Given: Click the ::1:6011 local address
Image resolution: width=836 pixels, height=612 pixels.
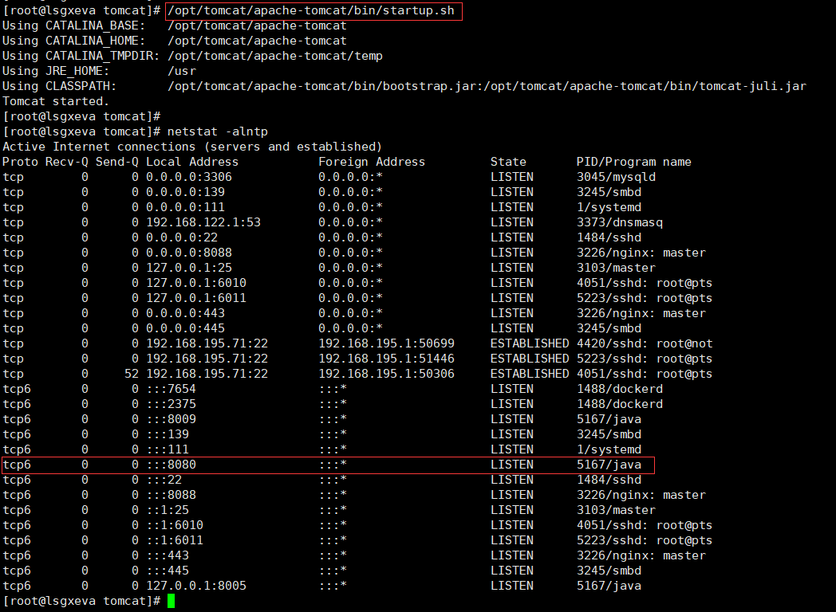Looking at the screenshot, I should coord(175,540).
